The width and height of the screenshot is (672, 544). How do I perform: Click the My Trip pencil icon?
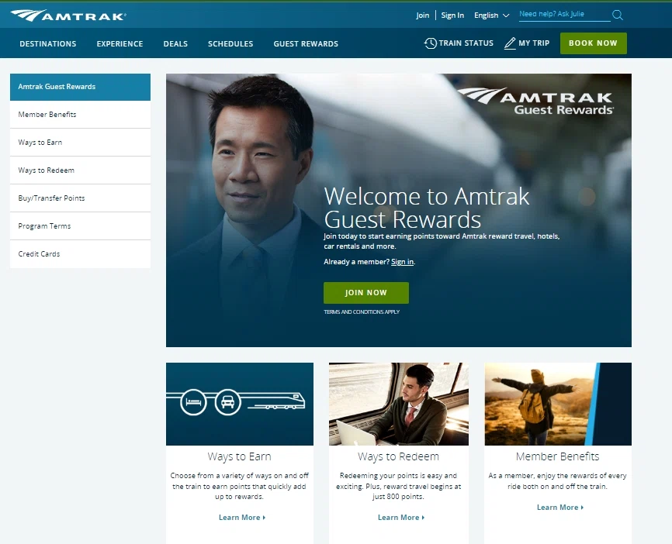click(509, 43)
